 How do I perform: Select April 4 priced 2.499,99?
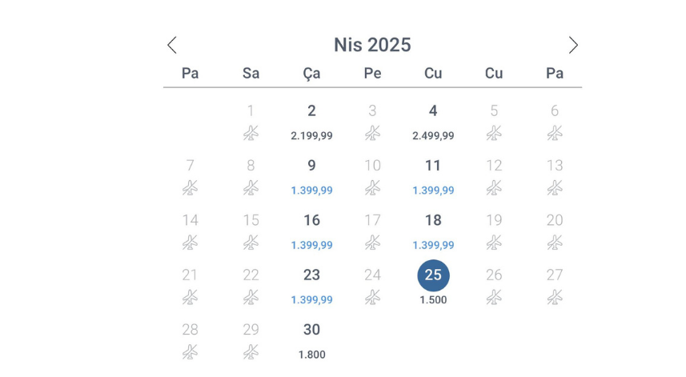click(x=433, y=121)
